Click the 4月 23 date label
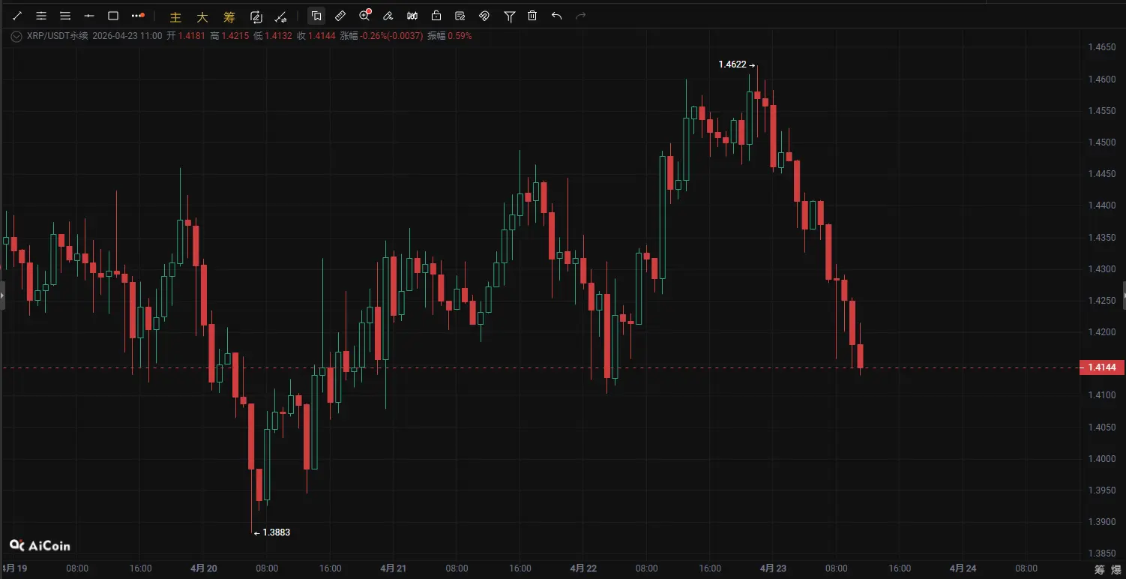Screen dimensions: 1126x579 click(x=773, y=568)
